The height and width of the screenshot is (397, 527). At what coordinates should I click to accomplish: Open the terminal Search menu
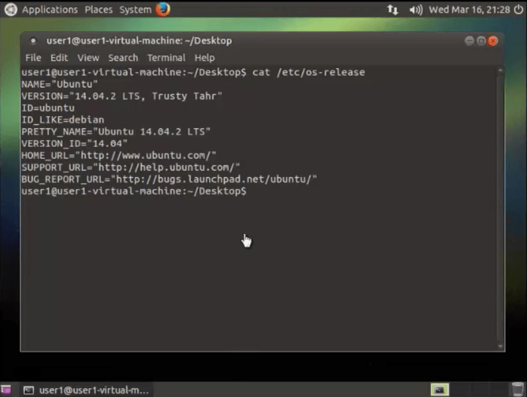[x=123, y=58]
